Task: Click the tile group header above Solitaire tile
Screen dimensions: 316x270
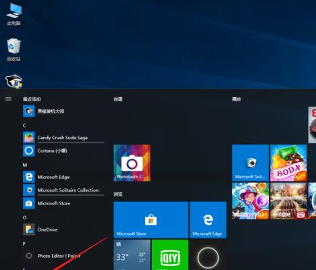Action: click(x=236, y=99)
